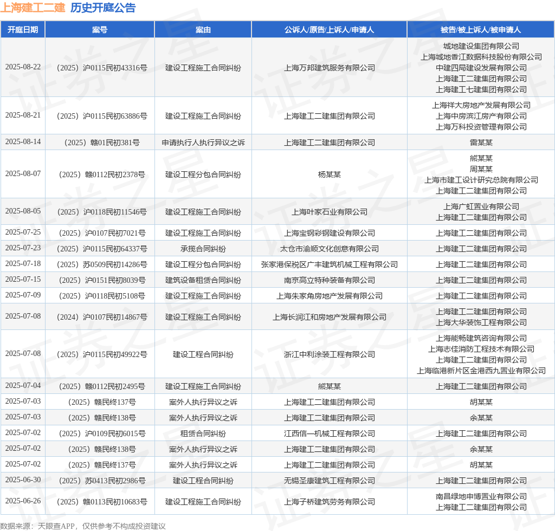Select case number 赣0112民初2378号
The width and height of the screenshot is (555, 531).
pos(102,174)
